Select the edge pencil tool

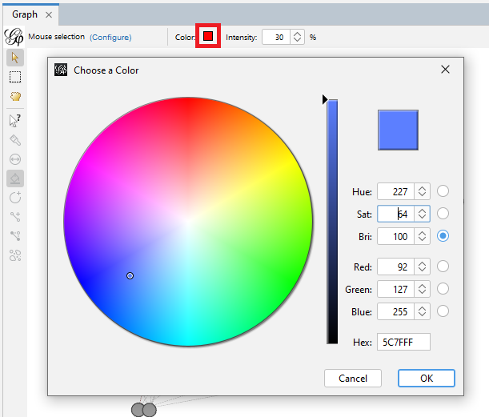pos(15,217)
